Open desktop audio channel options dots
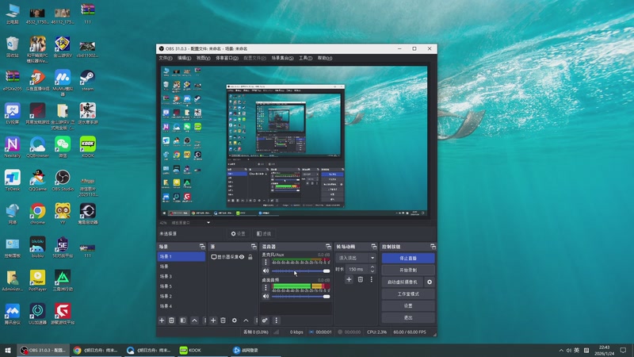This screenshot has width=634, height=357. [x=265, y=287]
